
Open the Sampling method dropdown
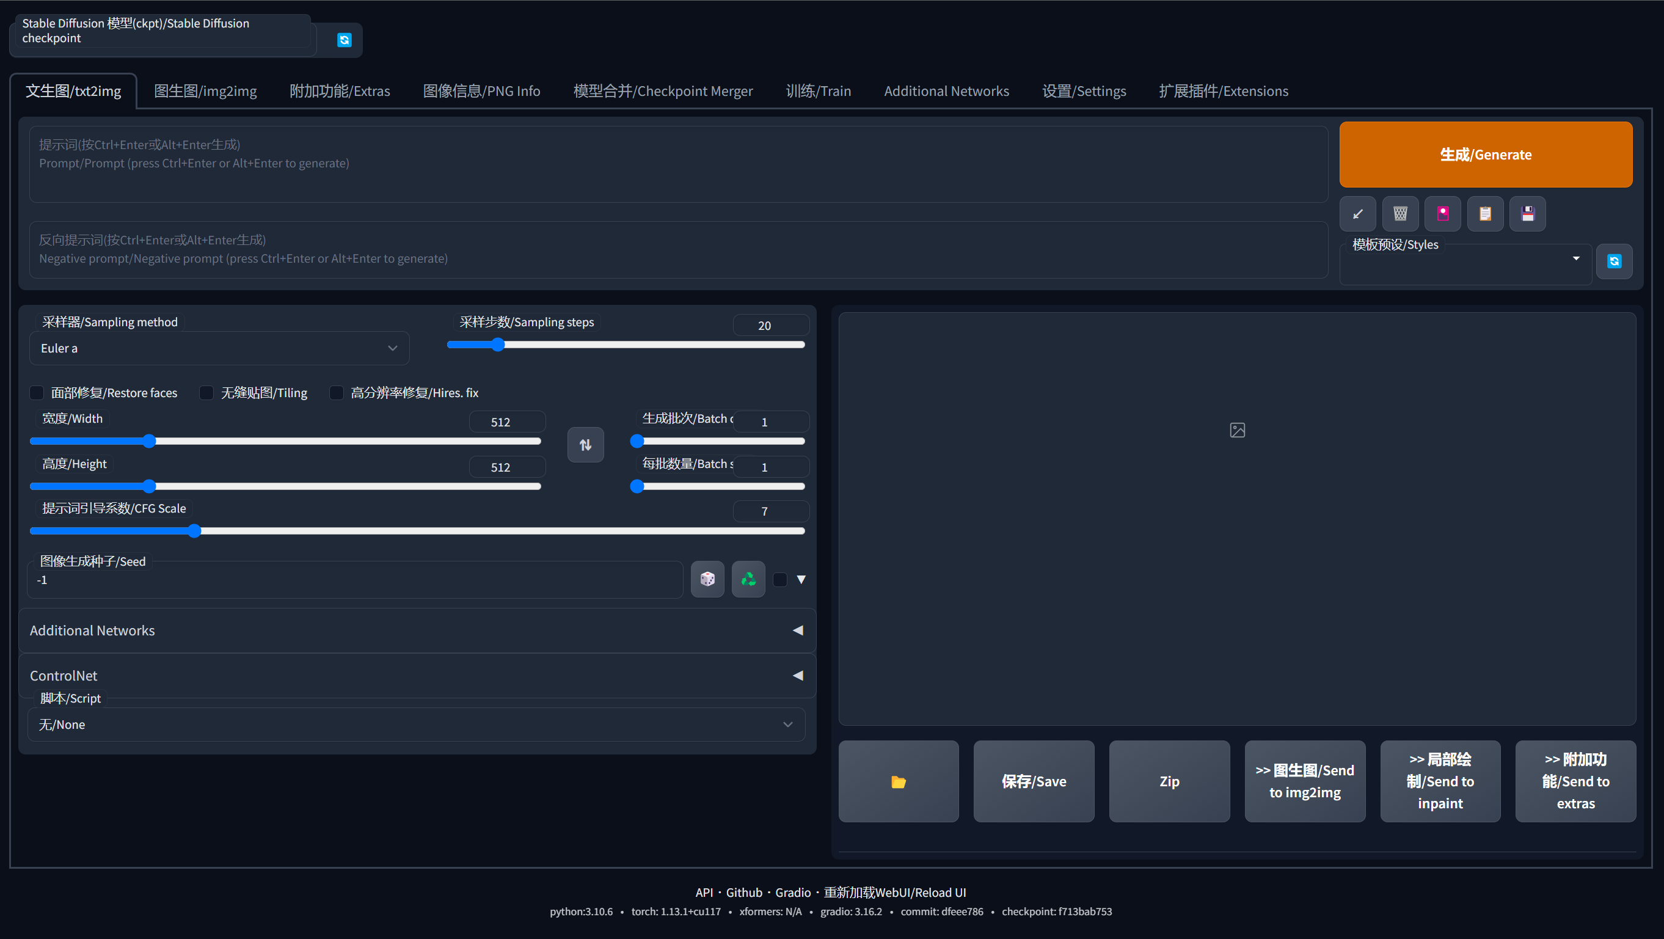[x=219, y=348]
